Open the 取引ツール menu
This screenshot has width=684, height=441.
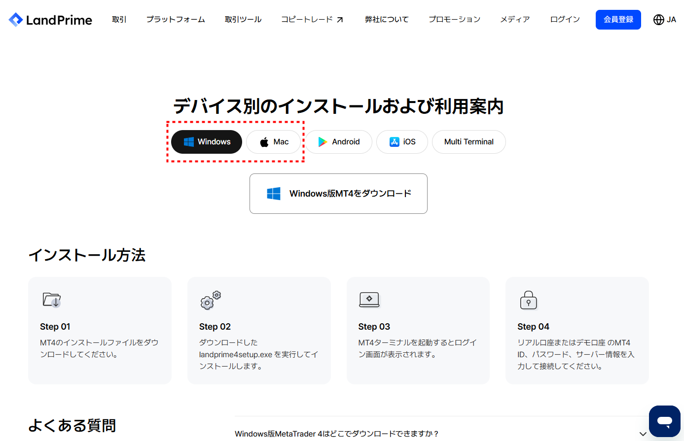[x=243, y=20]
